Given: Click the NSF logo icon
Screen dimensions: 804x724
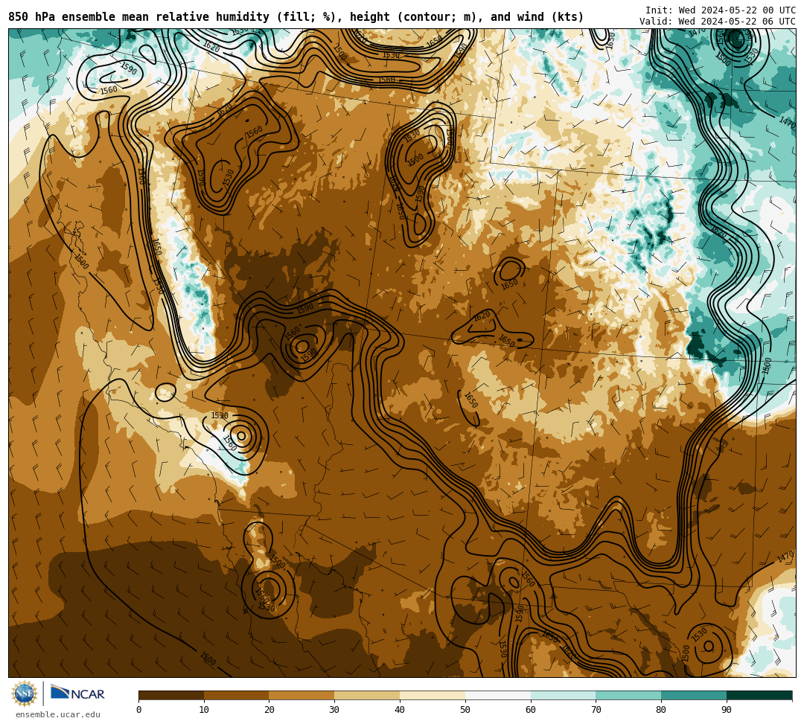Looking at the screenshot, I should [x=24, y=694].
